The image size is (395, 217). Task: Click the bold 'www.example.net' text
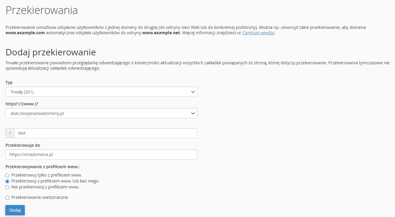161,33
